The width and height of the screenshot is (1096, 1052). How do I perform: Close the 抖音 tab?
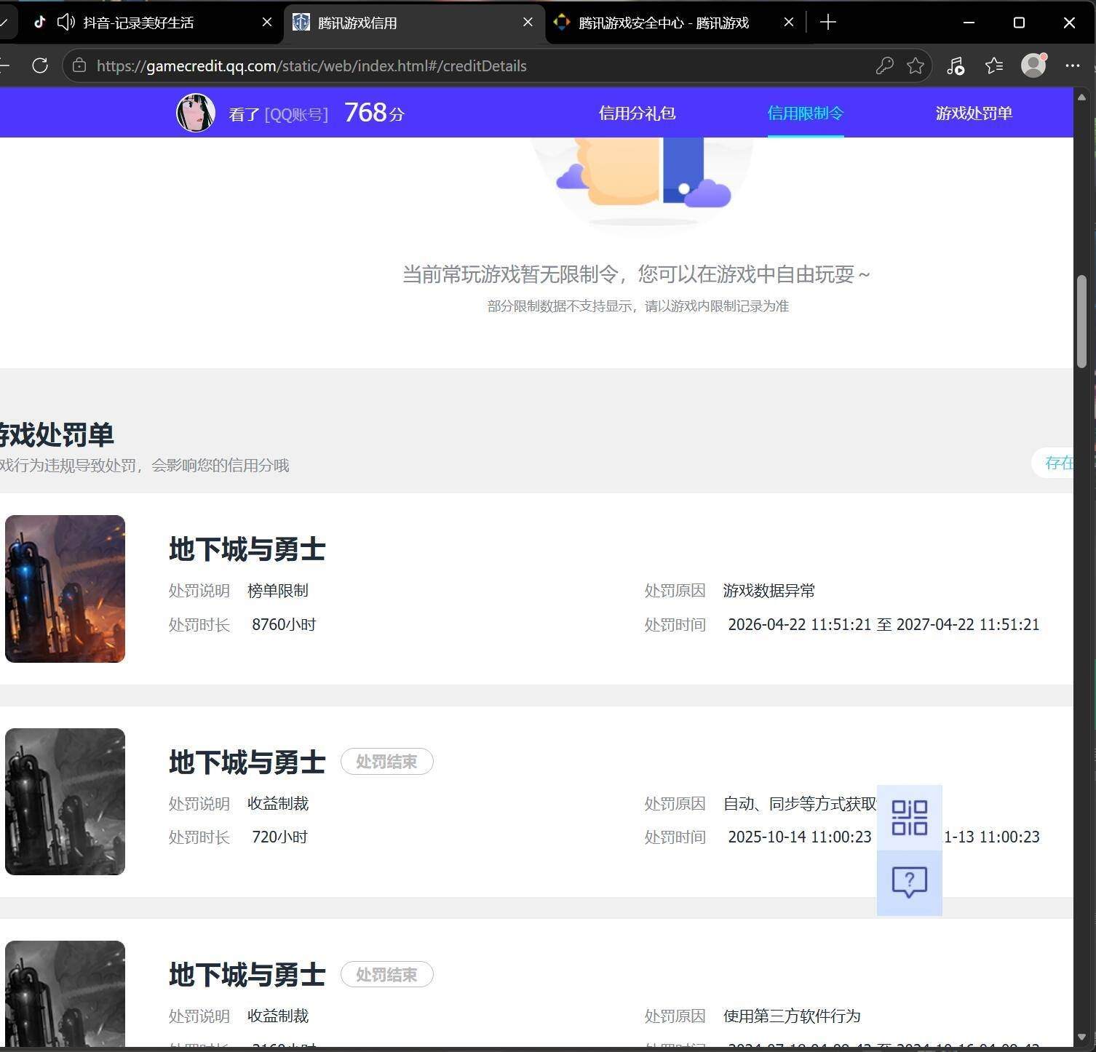tap(267, 23)
